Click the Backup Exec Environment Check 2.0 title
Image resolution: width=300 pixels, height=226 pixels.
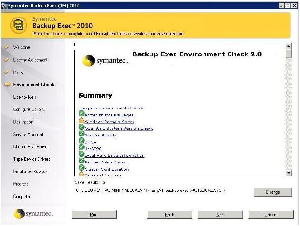[x=197, y=54]
